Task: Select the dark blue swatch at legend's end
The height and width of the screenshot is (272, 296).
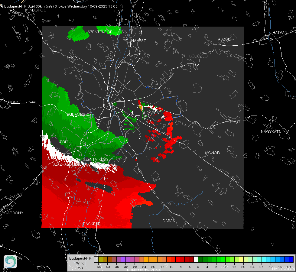Action: 291,260
